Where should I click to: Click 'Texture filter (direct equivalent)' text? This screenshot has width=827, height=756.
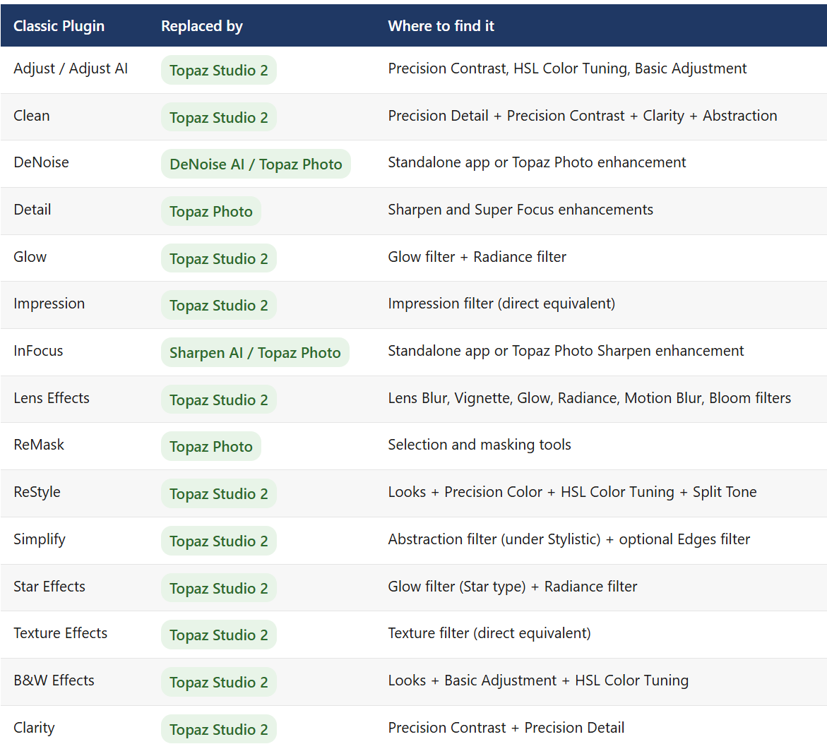tap(489, 633)
